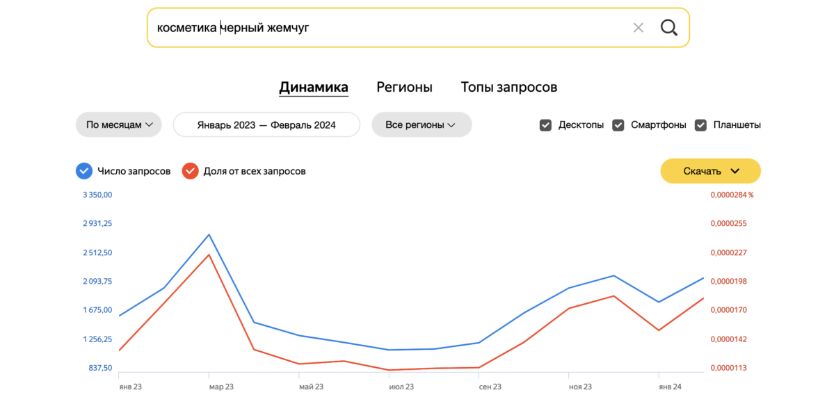Open the По месяцам dropdown
This screenshot has height=404, width=818.
tap(119, 125)
